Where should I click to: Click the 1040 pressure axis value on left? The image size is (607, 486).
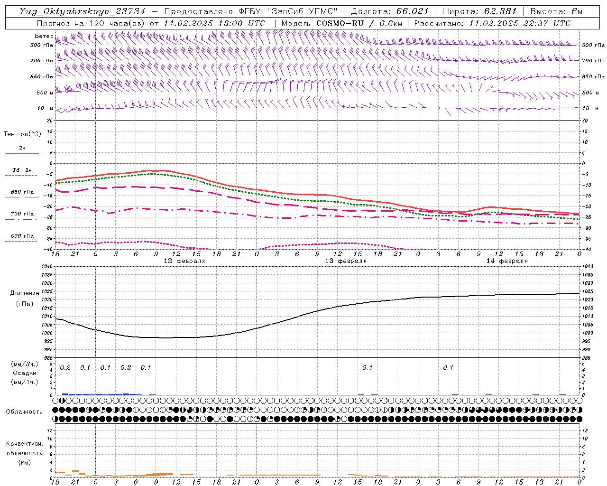click(x=47, y=267)
